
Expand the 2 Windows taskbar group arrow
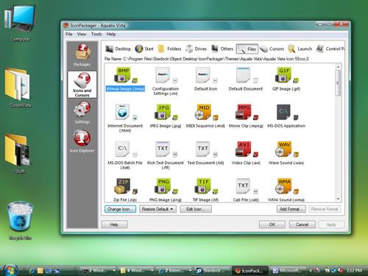coord(114,270)
